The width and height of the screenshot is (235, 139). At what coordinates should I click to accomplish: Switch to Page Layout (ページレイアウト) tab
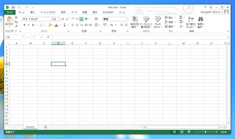[48, 12]
